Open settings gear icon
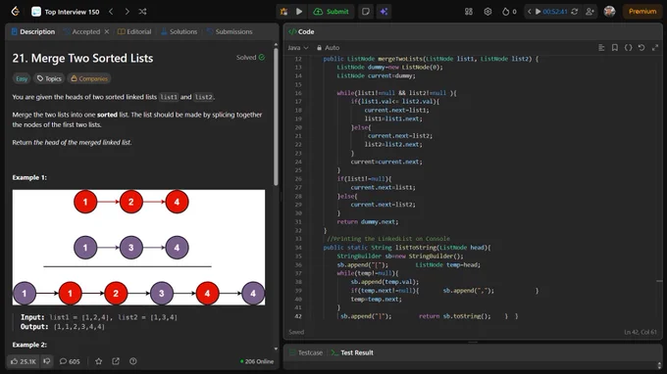Image resolution: width=667 pixels, height=374 pixels. pyautogui.click(x=487, y=12)
